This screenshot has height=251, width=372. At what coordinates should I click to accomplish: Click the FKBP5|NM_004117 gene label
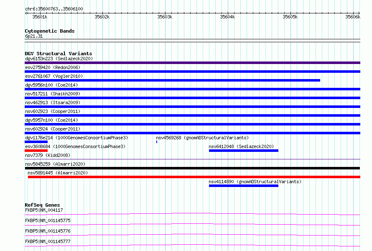[44, 210]
